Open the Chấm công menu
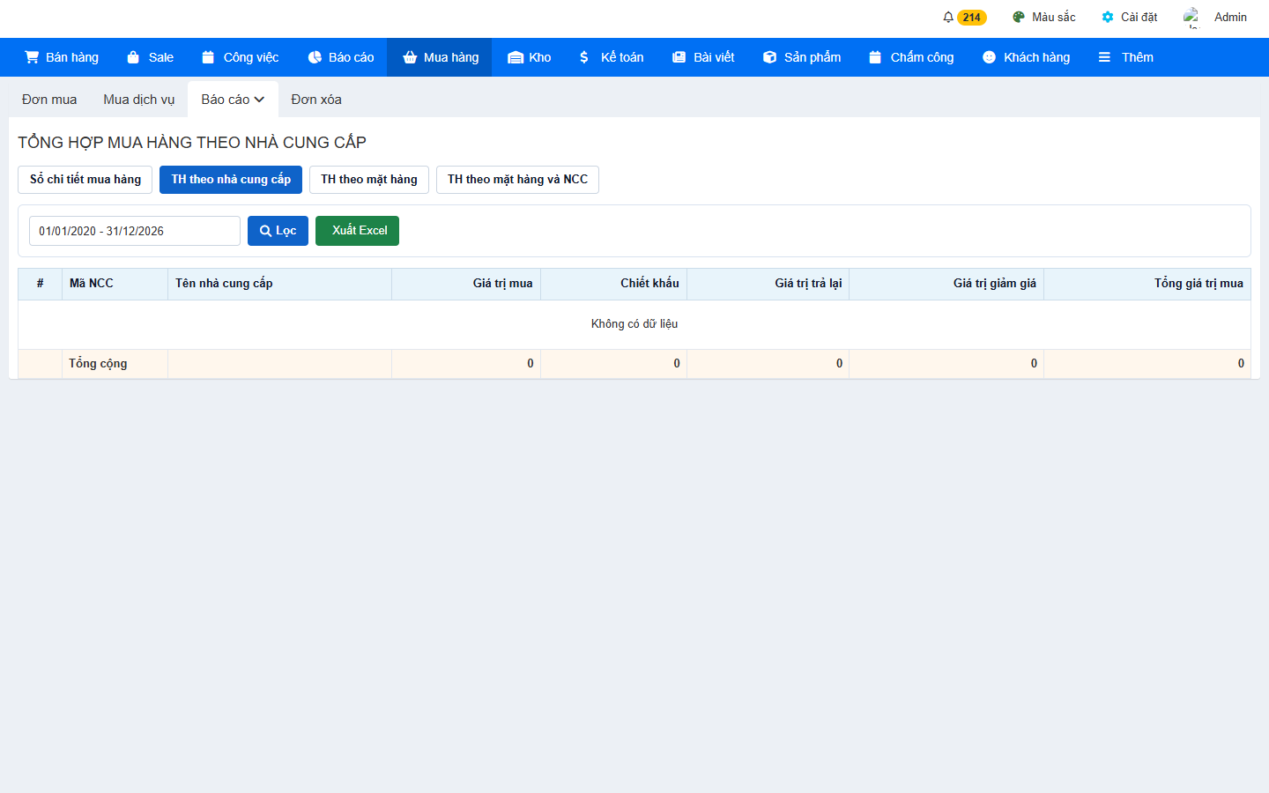Viewport: 1269px width, 793px height. coord(911,57)
